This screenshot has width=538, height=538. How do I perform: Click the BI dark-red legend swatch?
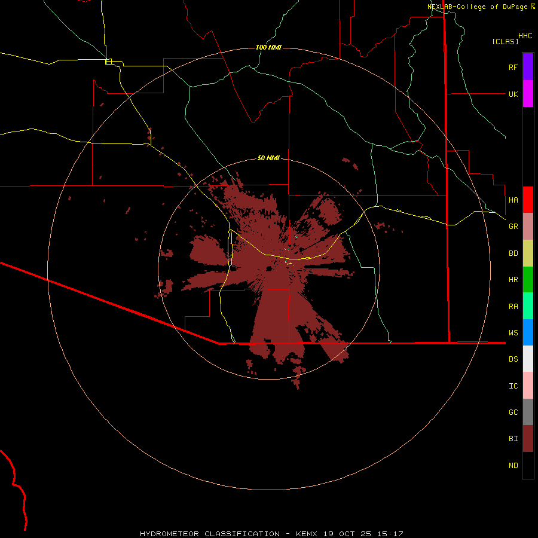click(528, 439)
